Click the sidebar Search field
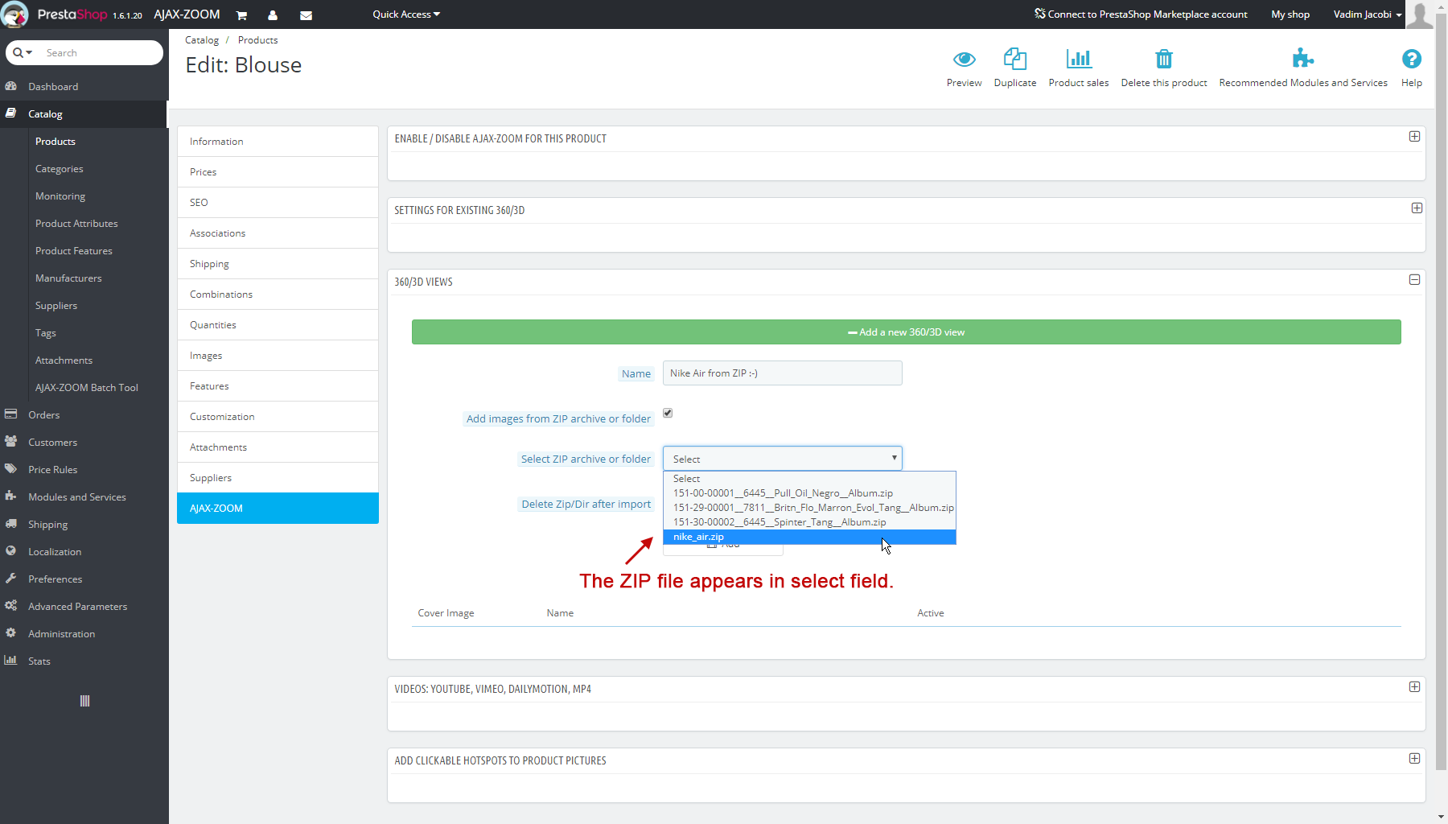The image size is (1448, 824). coord(101,53)
